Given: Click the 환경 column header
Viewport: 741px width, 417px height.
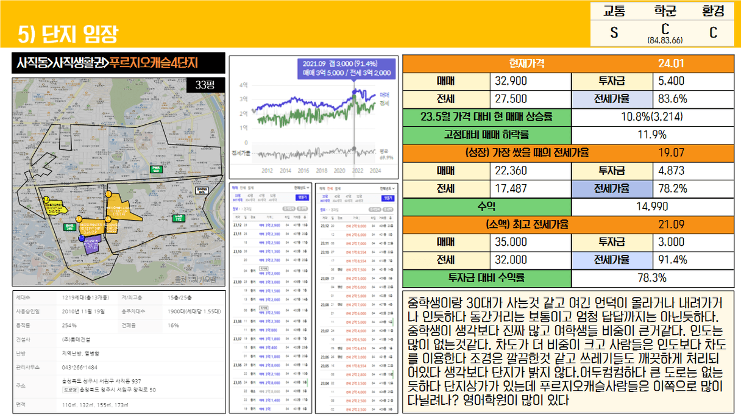Looking at the screenshot, I should pos(714,10).
